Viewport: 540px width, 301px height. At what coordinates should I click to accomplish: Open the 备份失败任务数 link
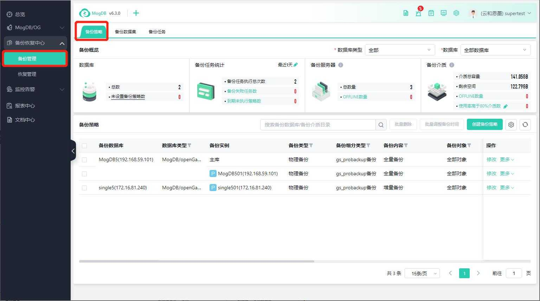click(x=242, y=91)
